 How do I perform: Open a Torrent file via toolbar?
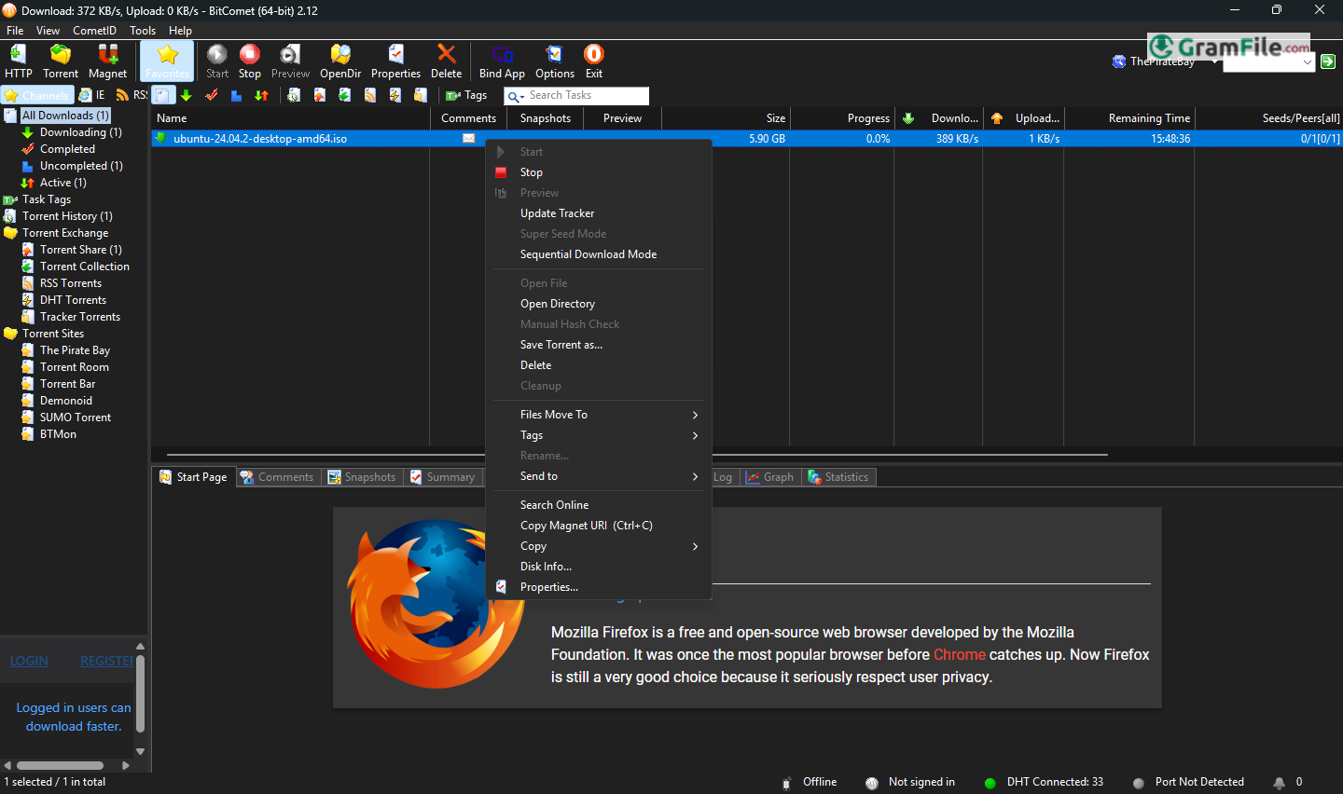[x=61, y=62]
